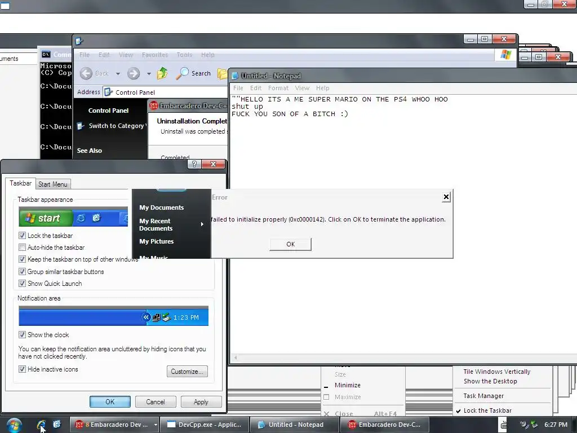Click the Windows flag logo in the Control Panel window
This screenshot has height=433, width=577.
pyautogui.click(x=505, y=55)
